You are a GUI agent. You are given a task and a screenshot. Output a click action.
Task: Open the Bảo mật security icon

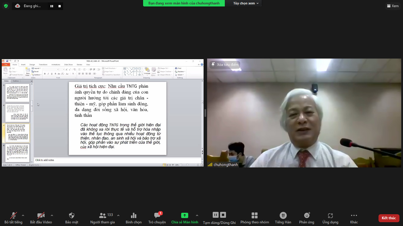(x=71, y=215)
